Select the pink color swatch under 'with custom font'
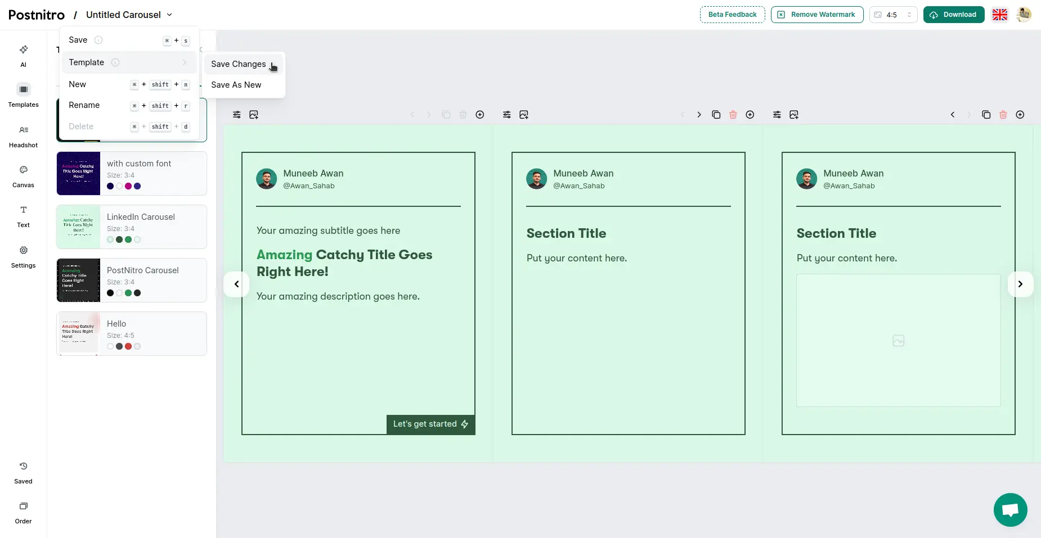The height and width of the screenshot is (538, 1041). click(128, 186)
